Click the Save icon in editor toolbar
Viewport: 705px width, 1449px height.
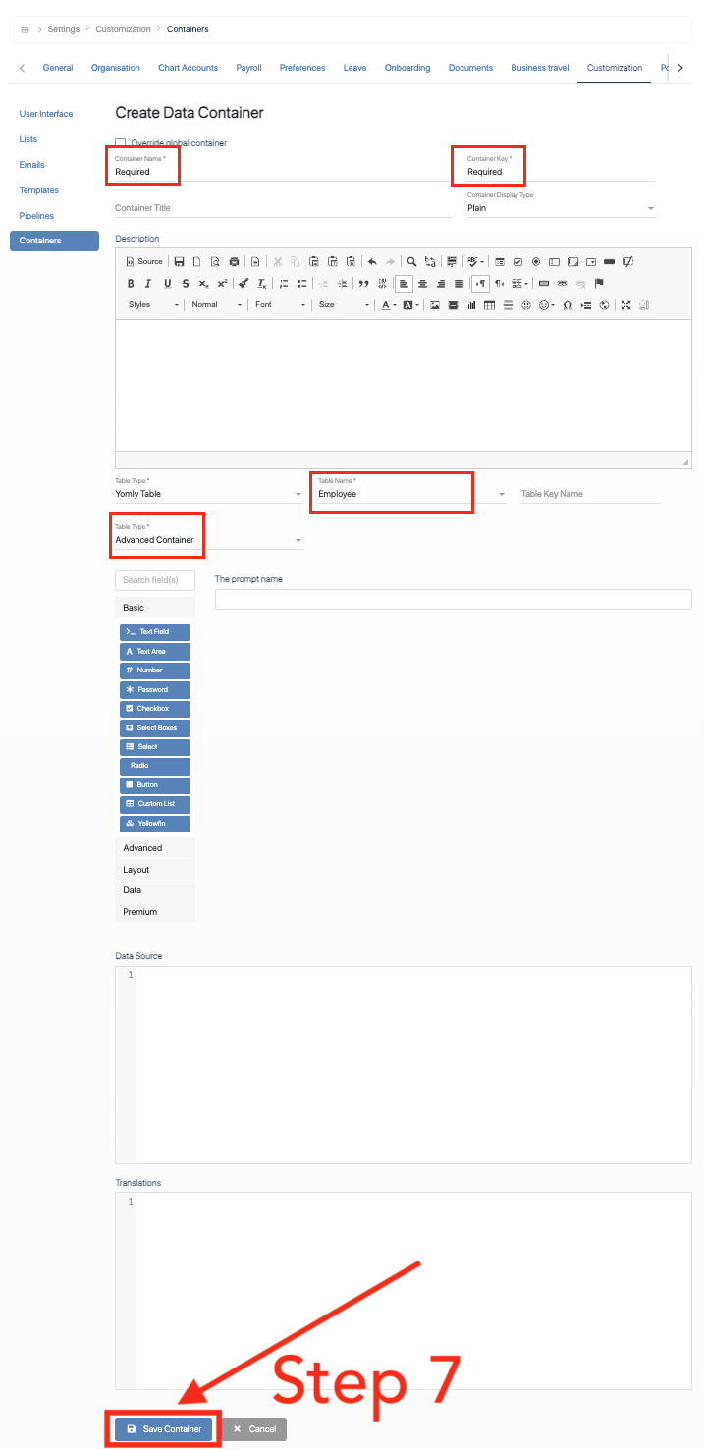click(x=179, y=262)
